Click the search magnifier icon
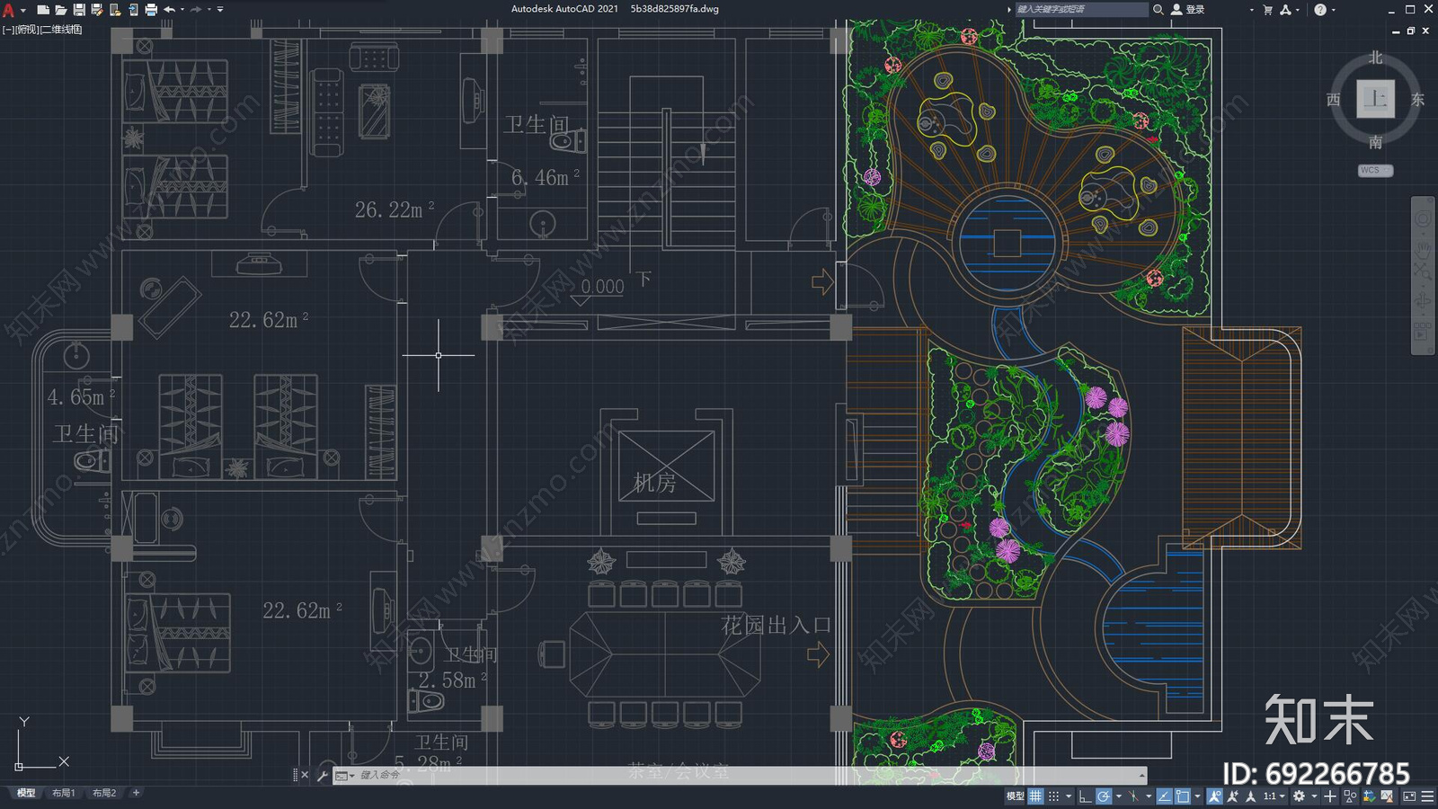The width and height of the screenshot is (1438, 809). point(1158,9)
